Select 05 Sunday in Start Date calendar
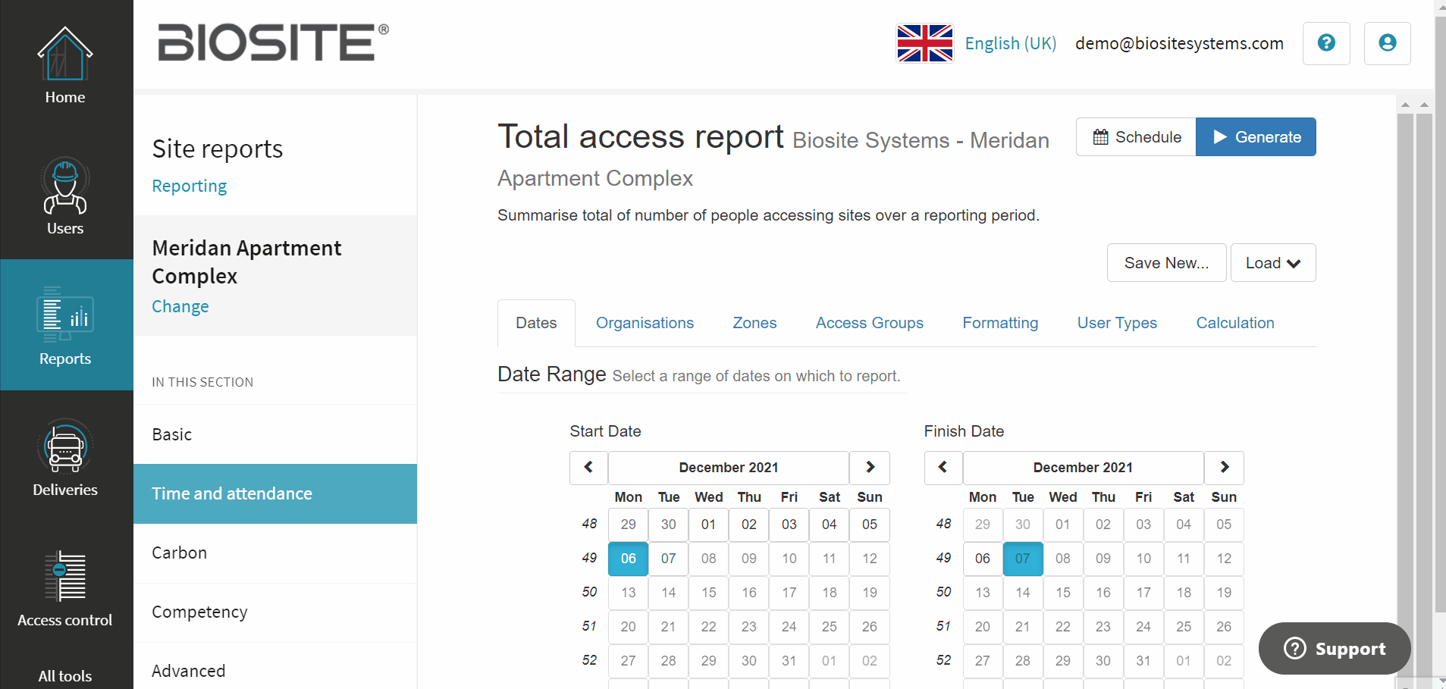 point(870,525)
